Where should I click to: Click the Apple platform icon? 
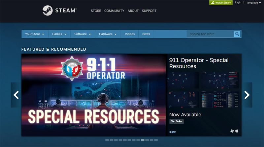click(237, 131)
